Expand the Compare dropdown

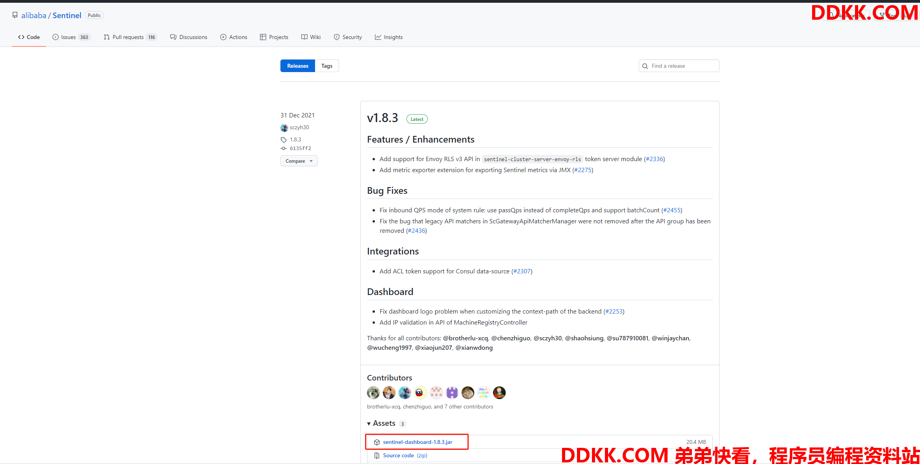click(x=299, y=161)
